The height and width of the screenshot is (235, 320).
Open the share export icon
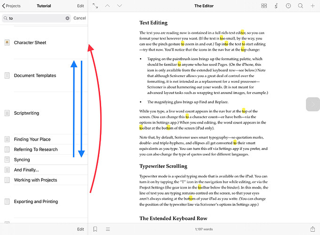coord(312,229)
